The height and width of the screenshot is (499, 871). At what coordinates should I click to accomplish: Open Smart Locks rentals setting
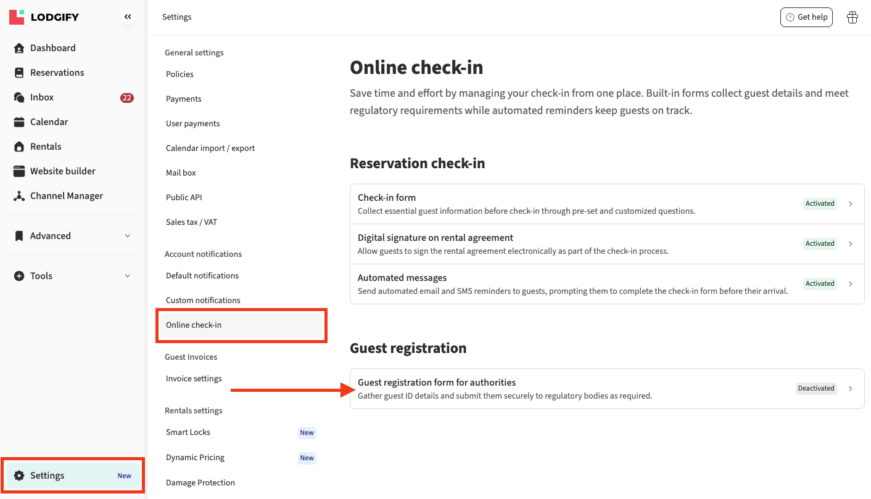point(188,432)
